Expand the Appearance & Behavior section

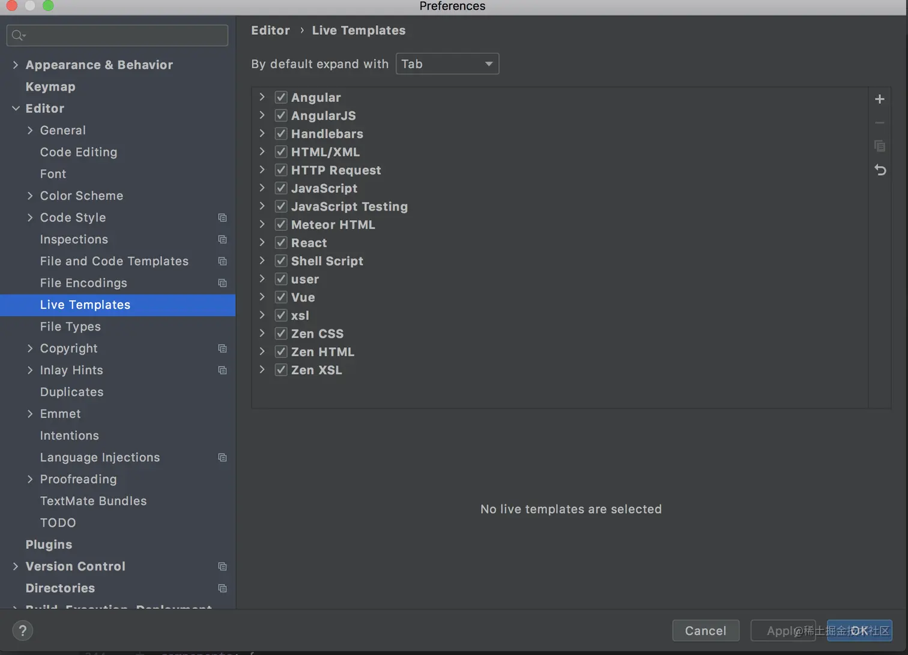coord(16,65)
